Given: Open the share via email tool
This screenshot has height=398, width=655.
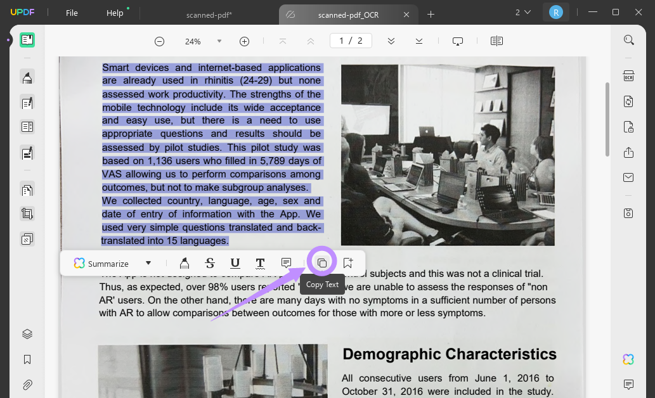Looking at the screenshot, I should (x=628, y=177).
